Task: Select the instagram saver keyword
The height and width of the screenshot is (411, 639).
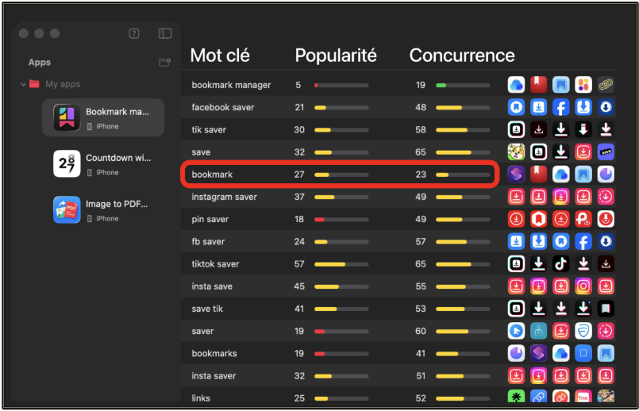Action: point(225,197)
